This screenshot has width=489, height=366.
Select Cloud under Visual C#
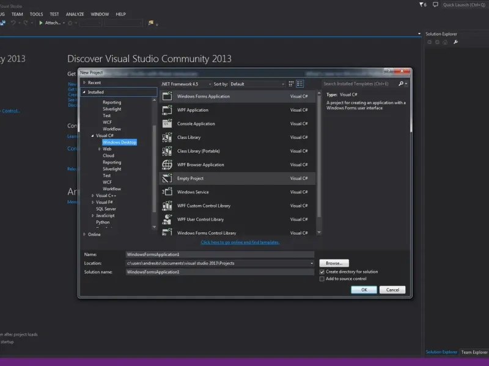coord(109,156)
